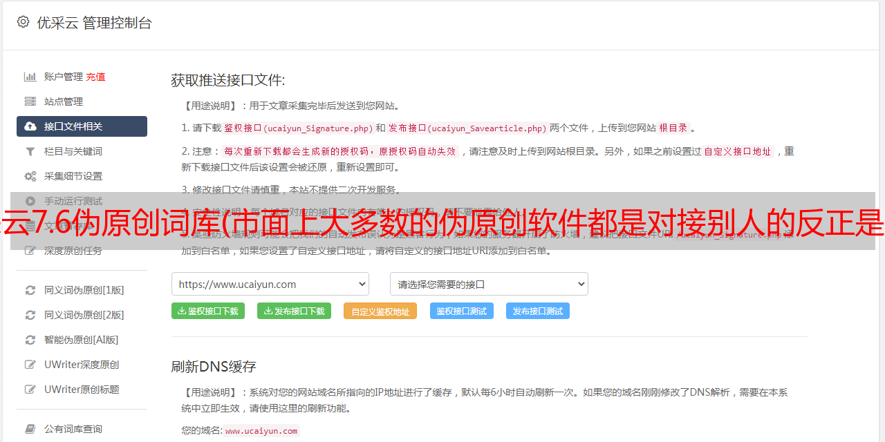Viewport: 885px width, 442px height.
Task: Click the 刷新DNS缓存 heading
Action: point(214,366)
